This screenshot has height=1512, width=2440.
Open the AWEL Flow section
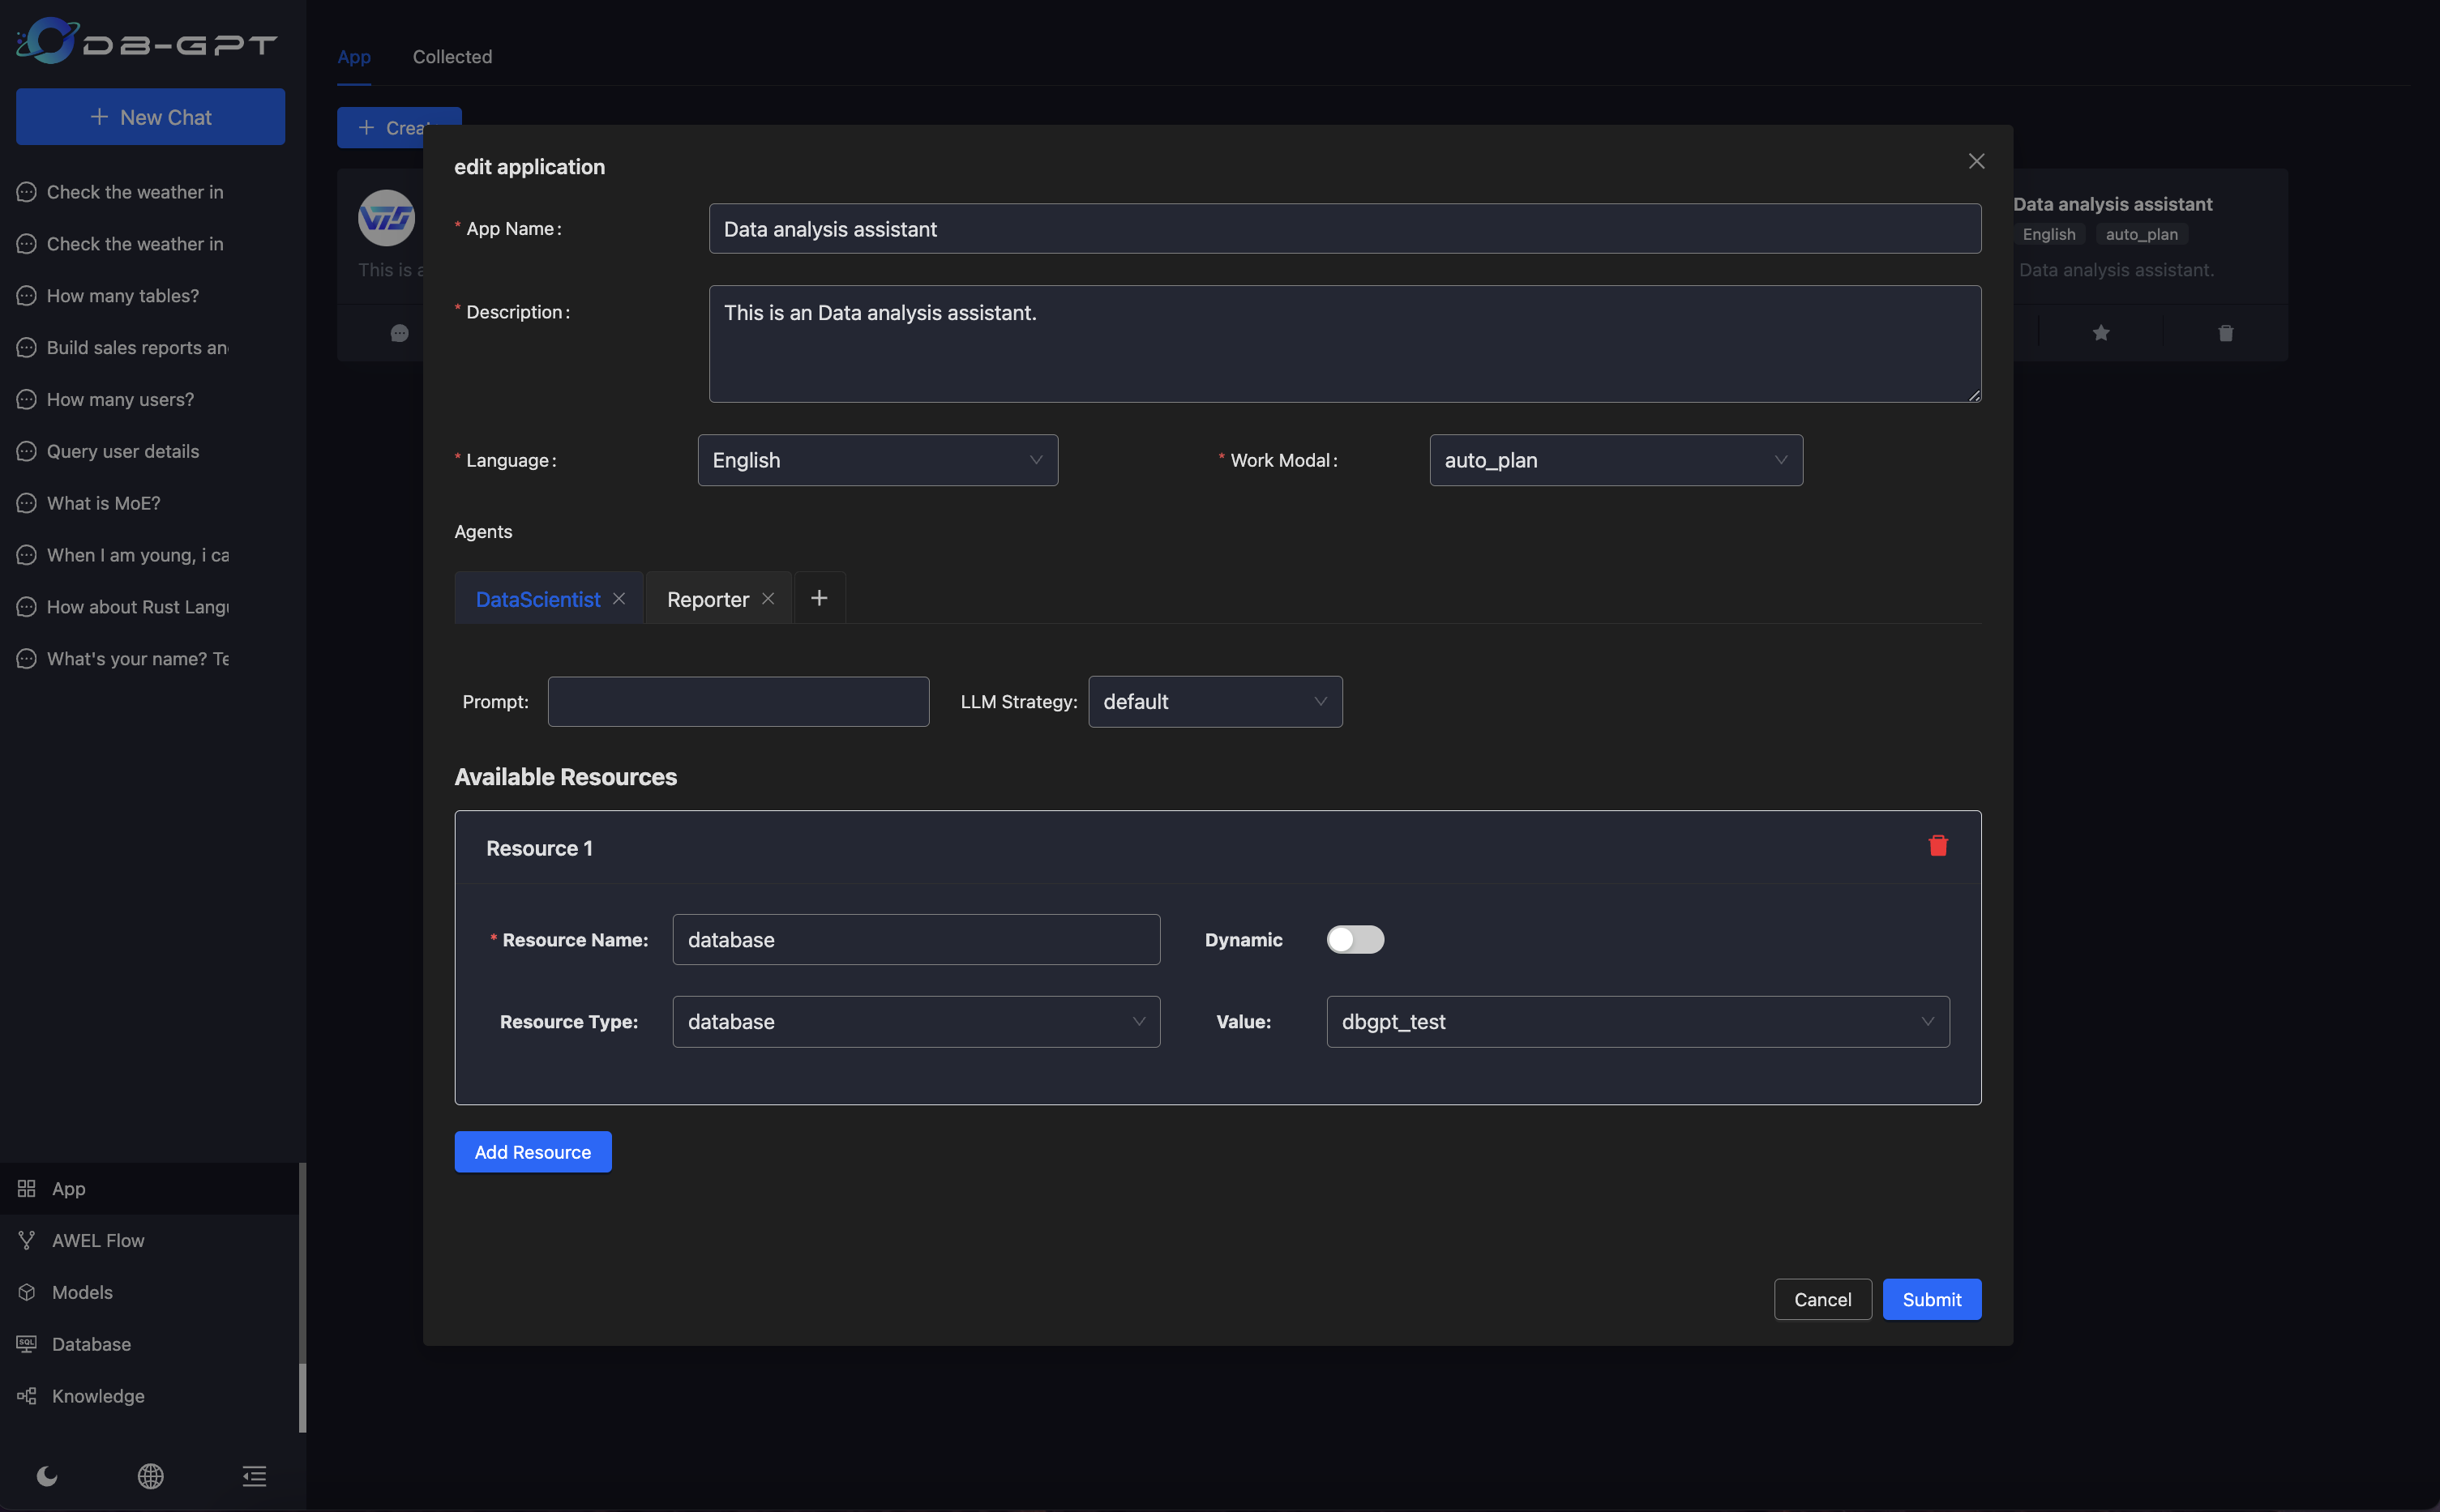coord(97,1240)
